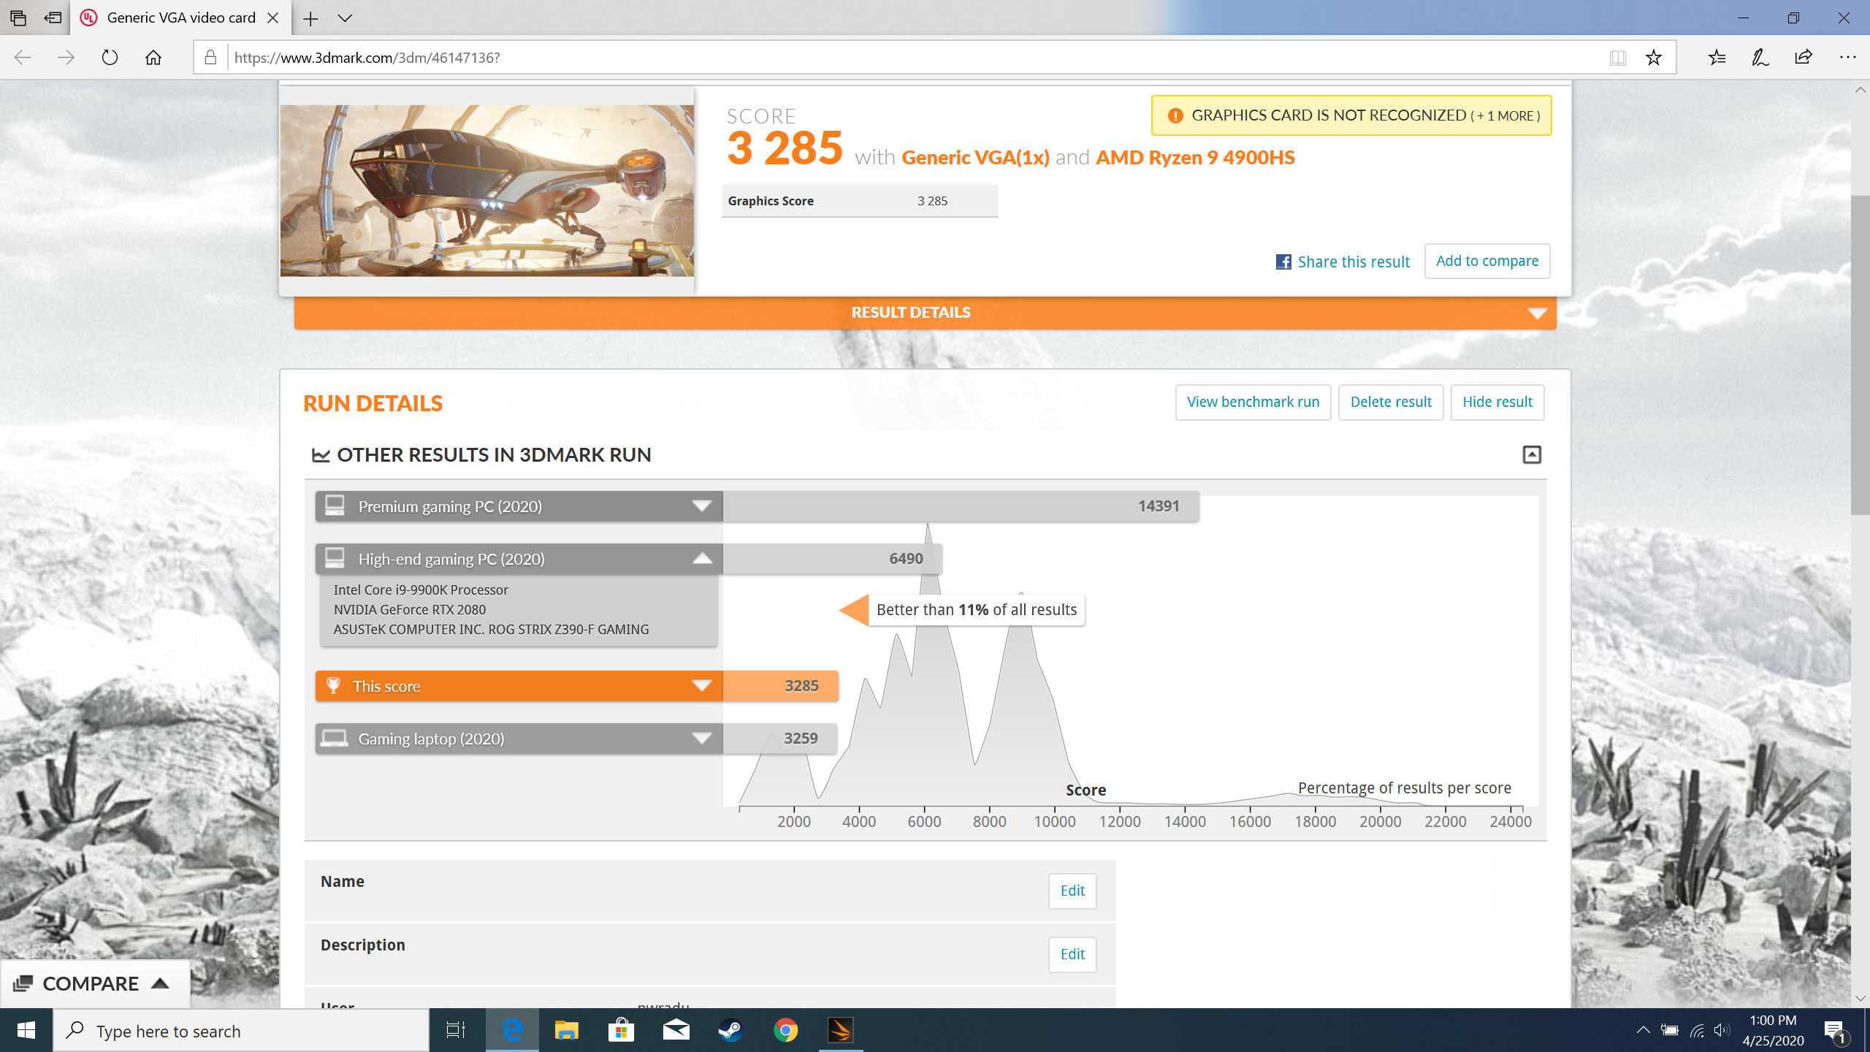Click Edit button for Description
The width and height of the screenshot is (1870, 1052).
pyautogui.click(x=1072, y=954)
